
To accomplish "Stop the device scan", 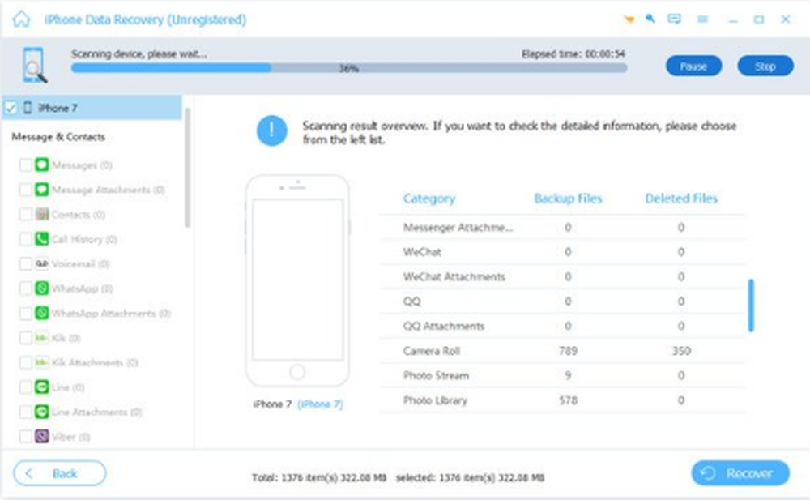I will 765,66.
